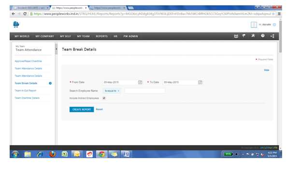Click the user settings gear near Akruthi
This screenshot has width=300, height=174.
(274, 25)
